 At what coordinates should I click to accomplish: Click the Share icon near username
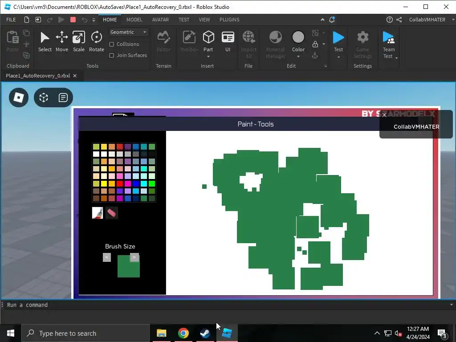pos(399,20)
